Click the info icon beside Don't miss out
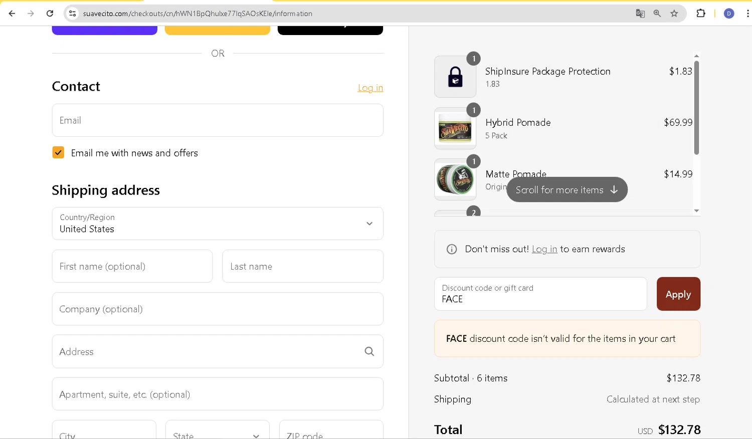The image size is (752, 439). click(x=452, y=249)
